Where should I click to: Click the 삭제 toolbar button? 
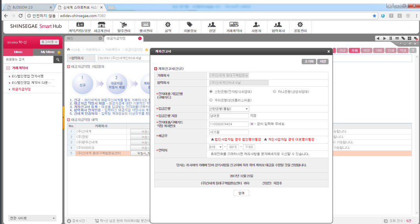[378, 50]
